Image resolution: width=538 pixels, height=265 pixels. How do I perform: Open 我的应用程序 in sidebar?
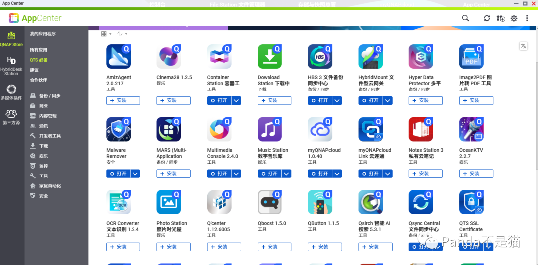click(43, 34)
